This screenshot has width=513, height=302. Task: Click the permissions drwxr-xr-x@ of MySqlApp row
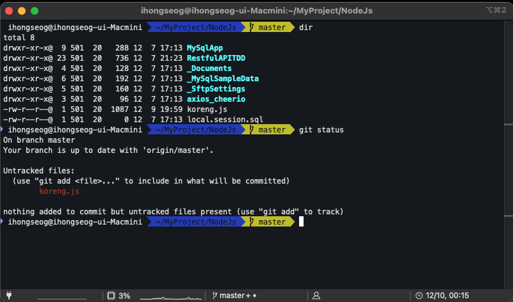point(28,48)
